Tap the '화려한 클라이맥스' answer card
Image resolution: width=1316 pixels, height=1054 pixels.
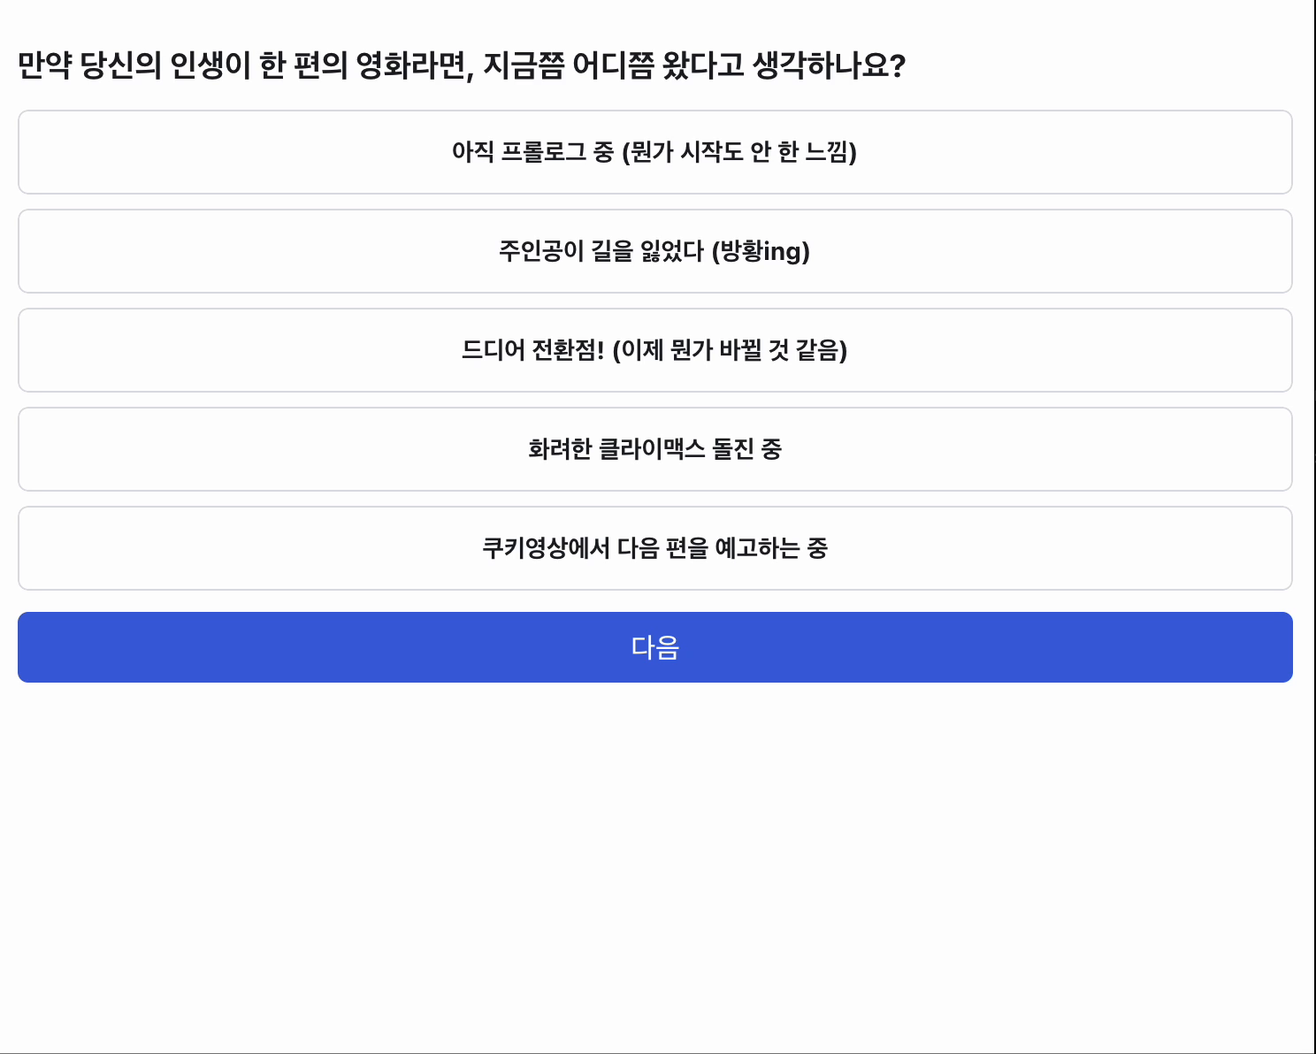point(654,449)
